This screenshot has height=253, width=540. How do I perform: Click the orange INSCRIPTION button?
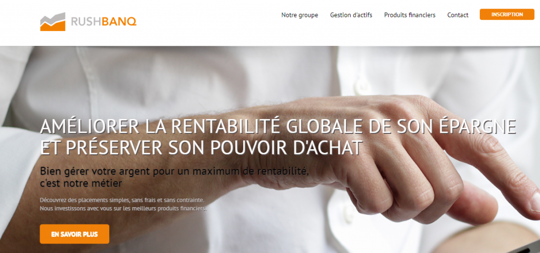507,14
